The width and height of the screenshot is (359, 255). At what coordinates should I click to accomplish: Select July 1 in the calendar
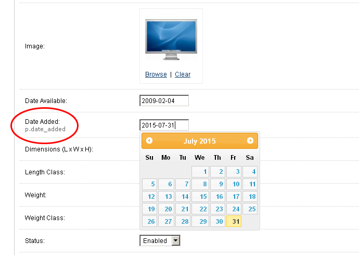click(200, 172)
